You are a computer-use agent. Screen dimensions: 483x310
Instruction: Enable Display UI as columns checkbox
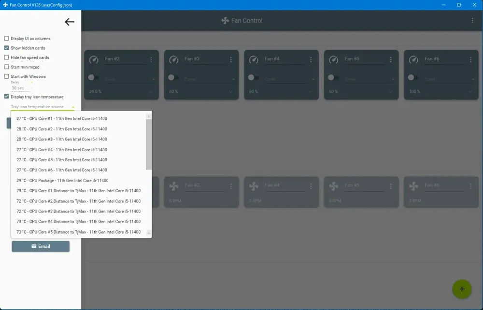[x=6, y=39]
